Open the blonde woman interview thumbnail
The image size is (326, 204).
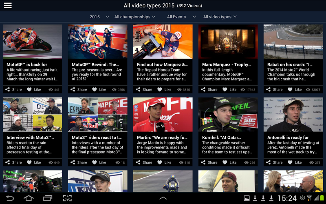[x=293, y=181]
